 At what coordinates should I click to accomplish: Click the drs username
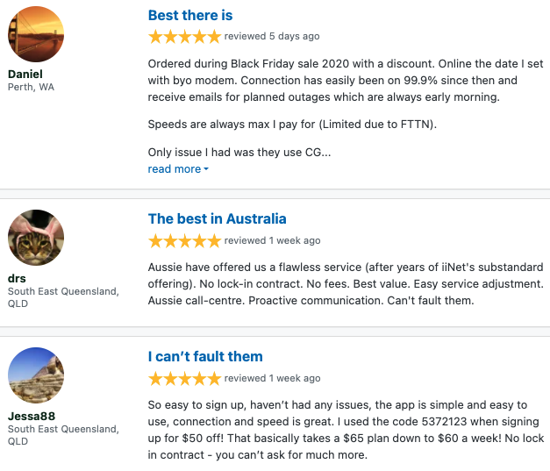click(17, 279)
